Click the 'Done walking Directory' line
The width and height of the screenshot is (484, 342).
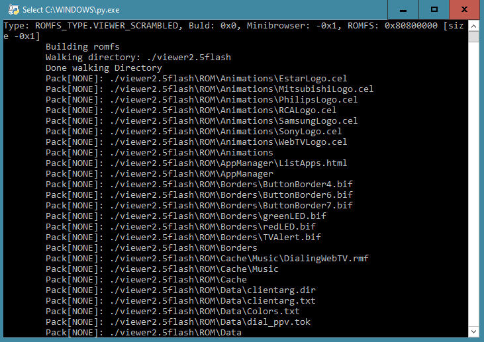pos(104,68)
